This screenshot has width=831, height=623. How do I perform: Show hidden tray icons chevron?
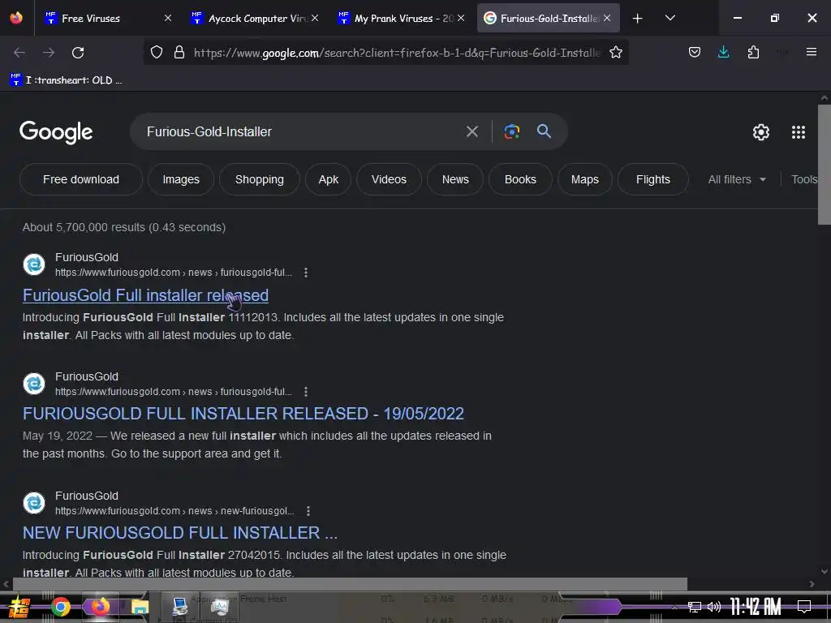(674, 607)
